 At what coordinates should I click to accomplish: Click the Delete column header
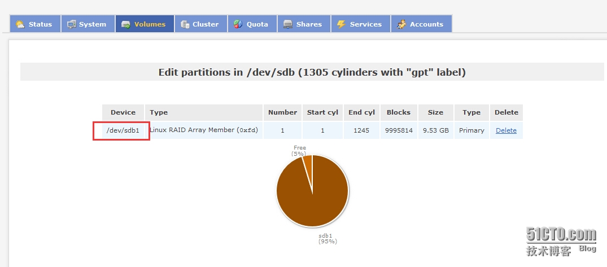pyautogui.click(x=506, y=112)
